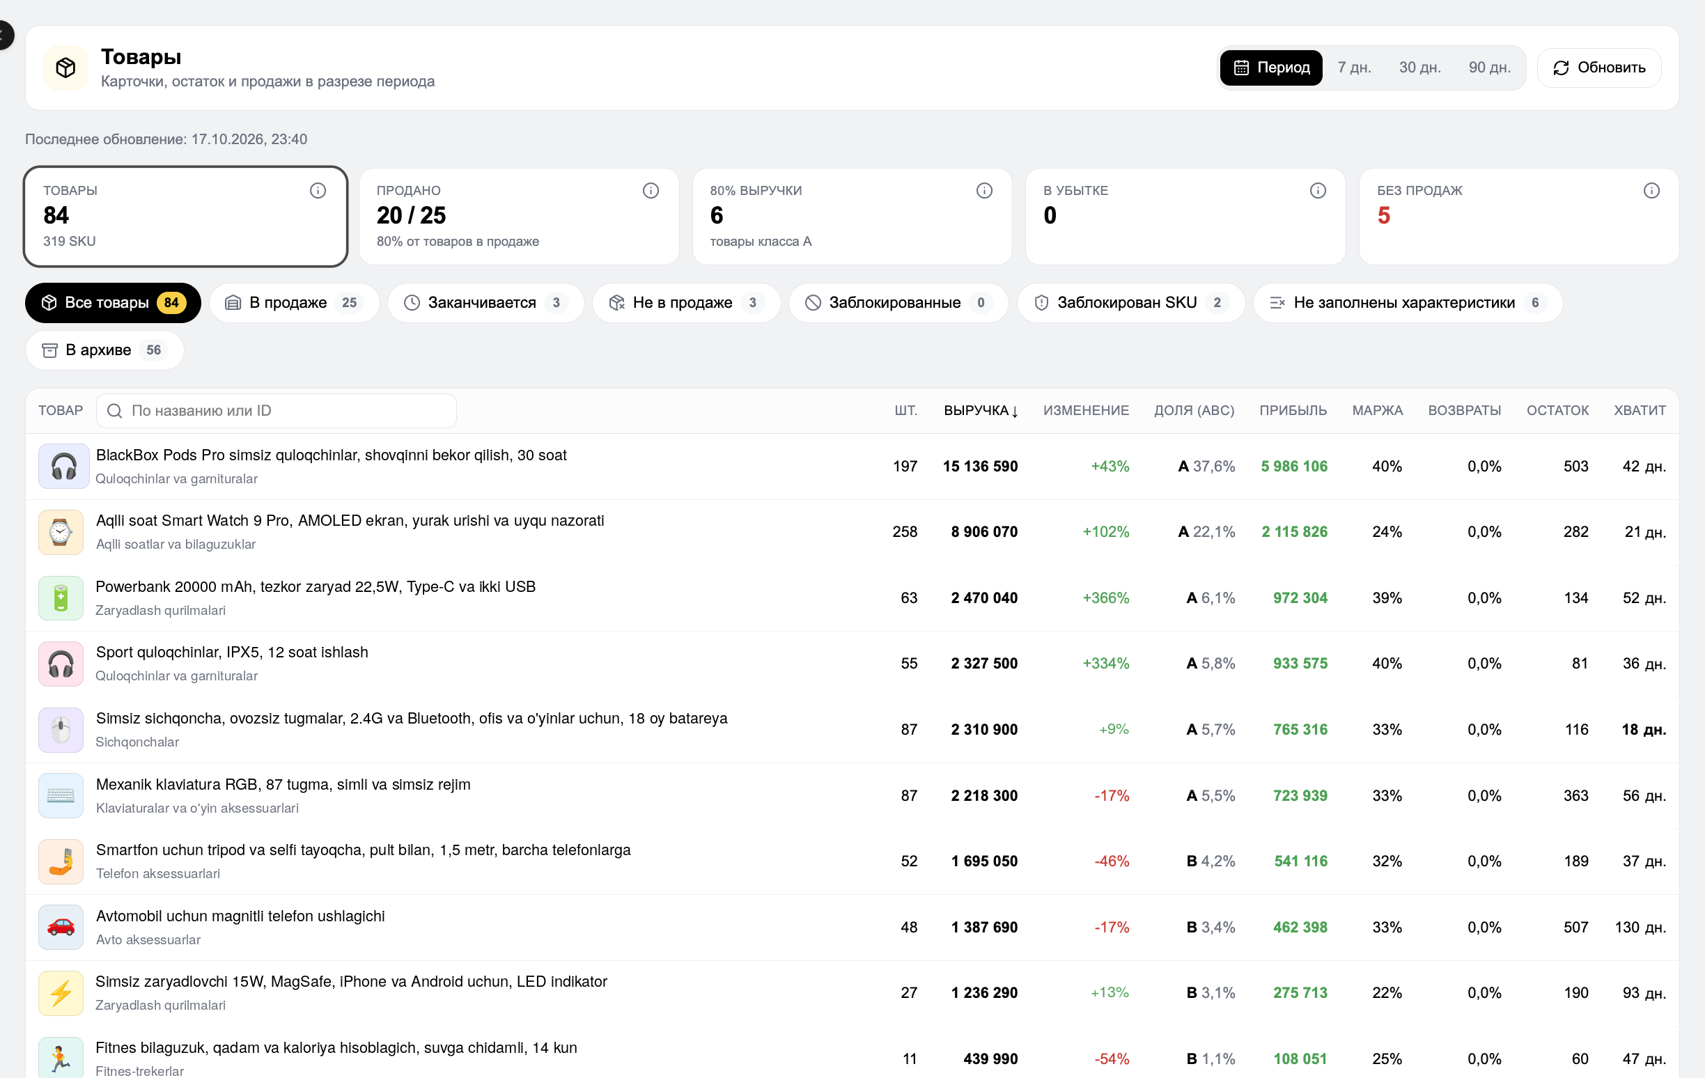Viewport: 1705px width, 1078px height.
Task: Filter by Заблокирован SKU
Action: click(x=1131, y=303)
